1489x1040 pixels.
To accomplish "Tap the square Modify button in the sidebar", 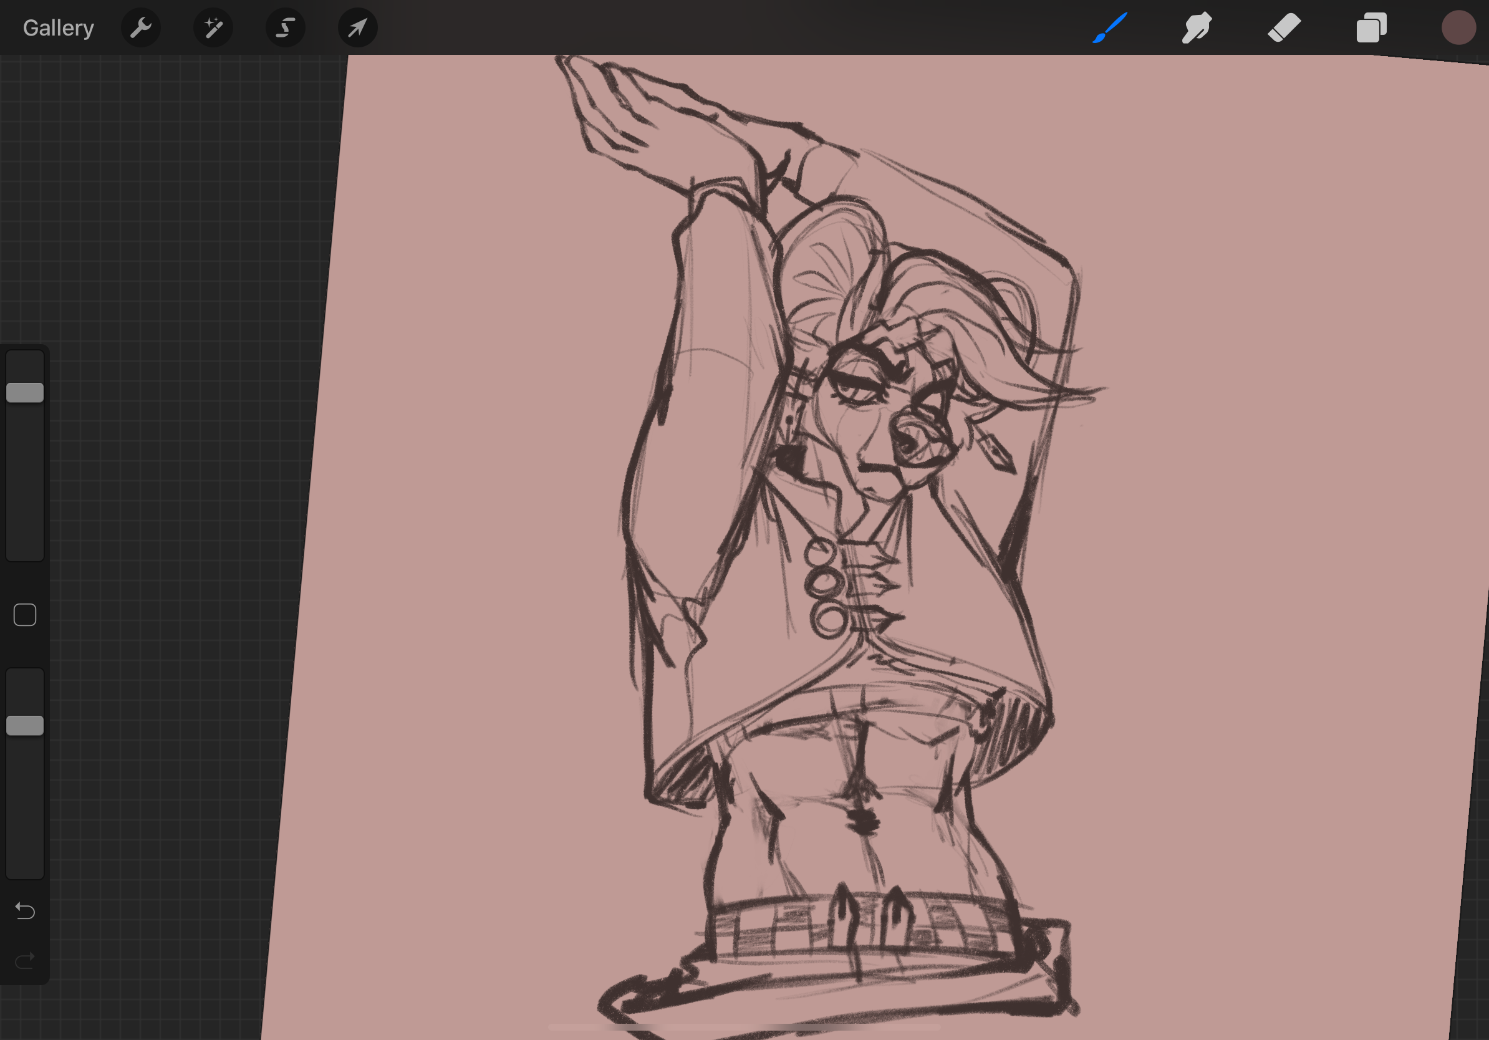I will pos(26,615).
